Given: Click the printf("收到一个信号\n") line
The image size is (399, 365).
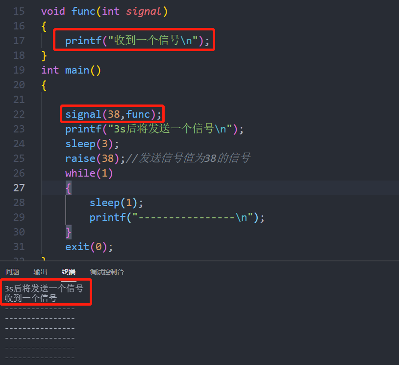Looking at the screenshot, I should click(x=137, y=40).
